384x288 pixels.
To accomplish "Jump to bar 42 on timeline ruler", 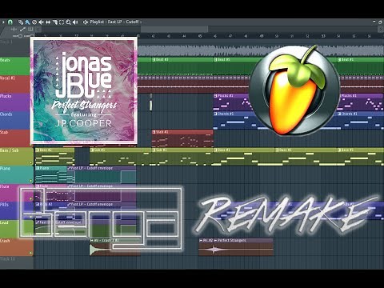I will [x=153, y=36].
